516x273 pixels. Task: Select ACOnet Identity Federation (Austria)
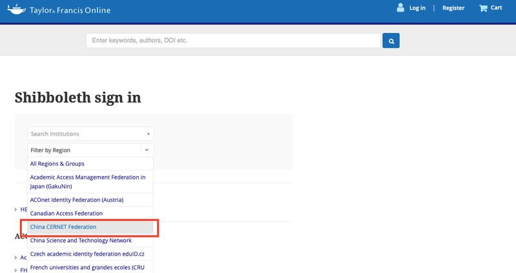(x=90, y=199)
